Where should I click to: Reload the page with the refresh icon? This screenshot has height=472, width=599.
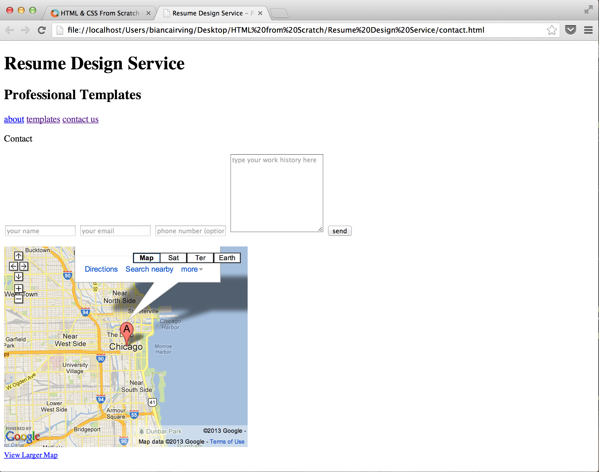(42, 30)
